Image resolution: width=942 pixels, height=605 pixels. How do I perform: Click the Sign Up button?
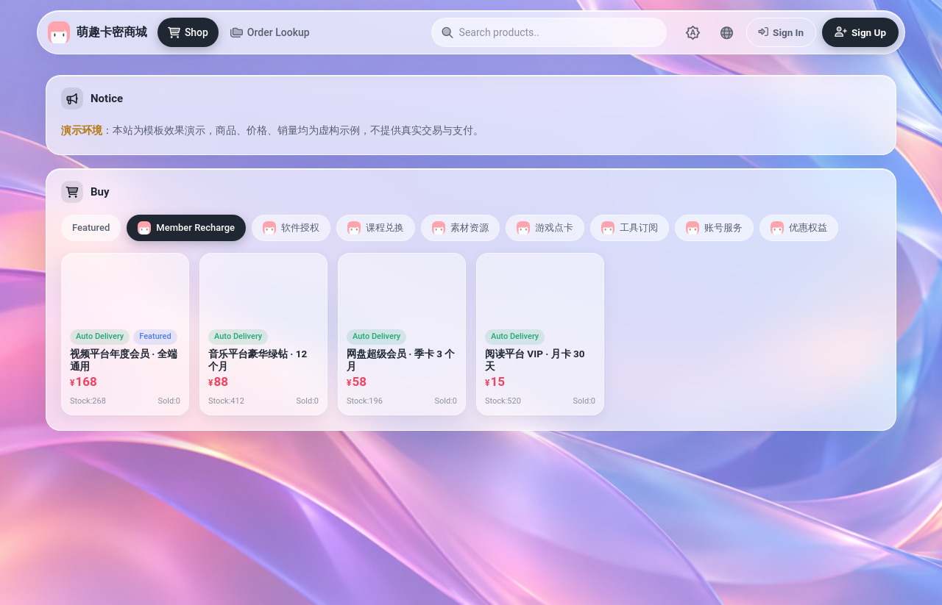860,32
